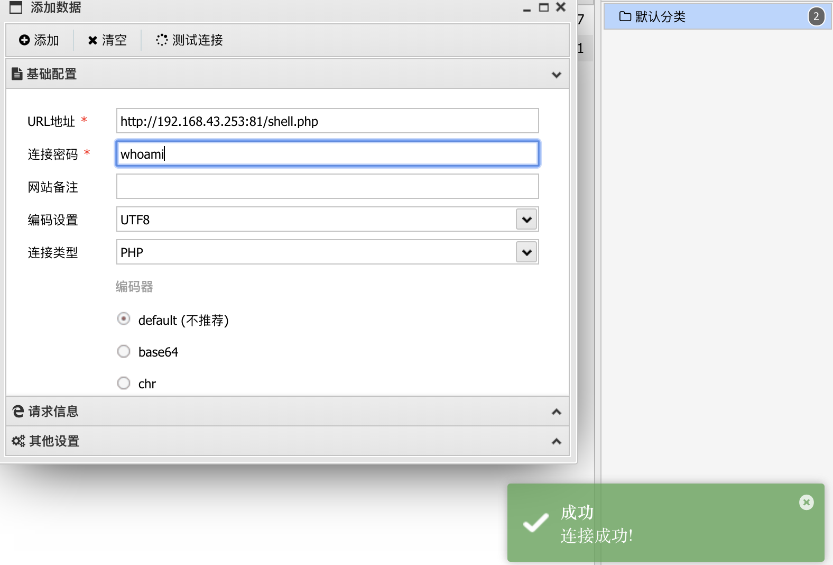Viewport: 833px width, 565px height.
Task: Click the spinner icon for test connection
Action: [x=162, y=40]
